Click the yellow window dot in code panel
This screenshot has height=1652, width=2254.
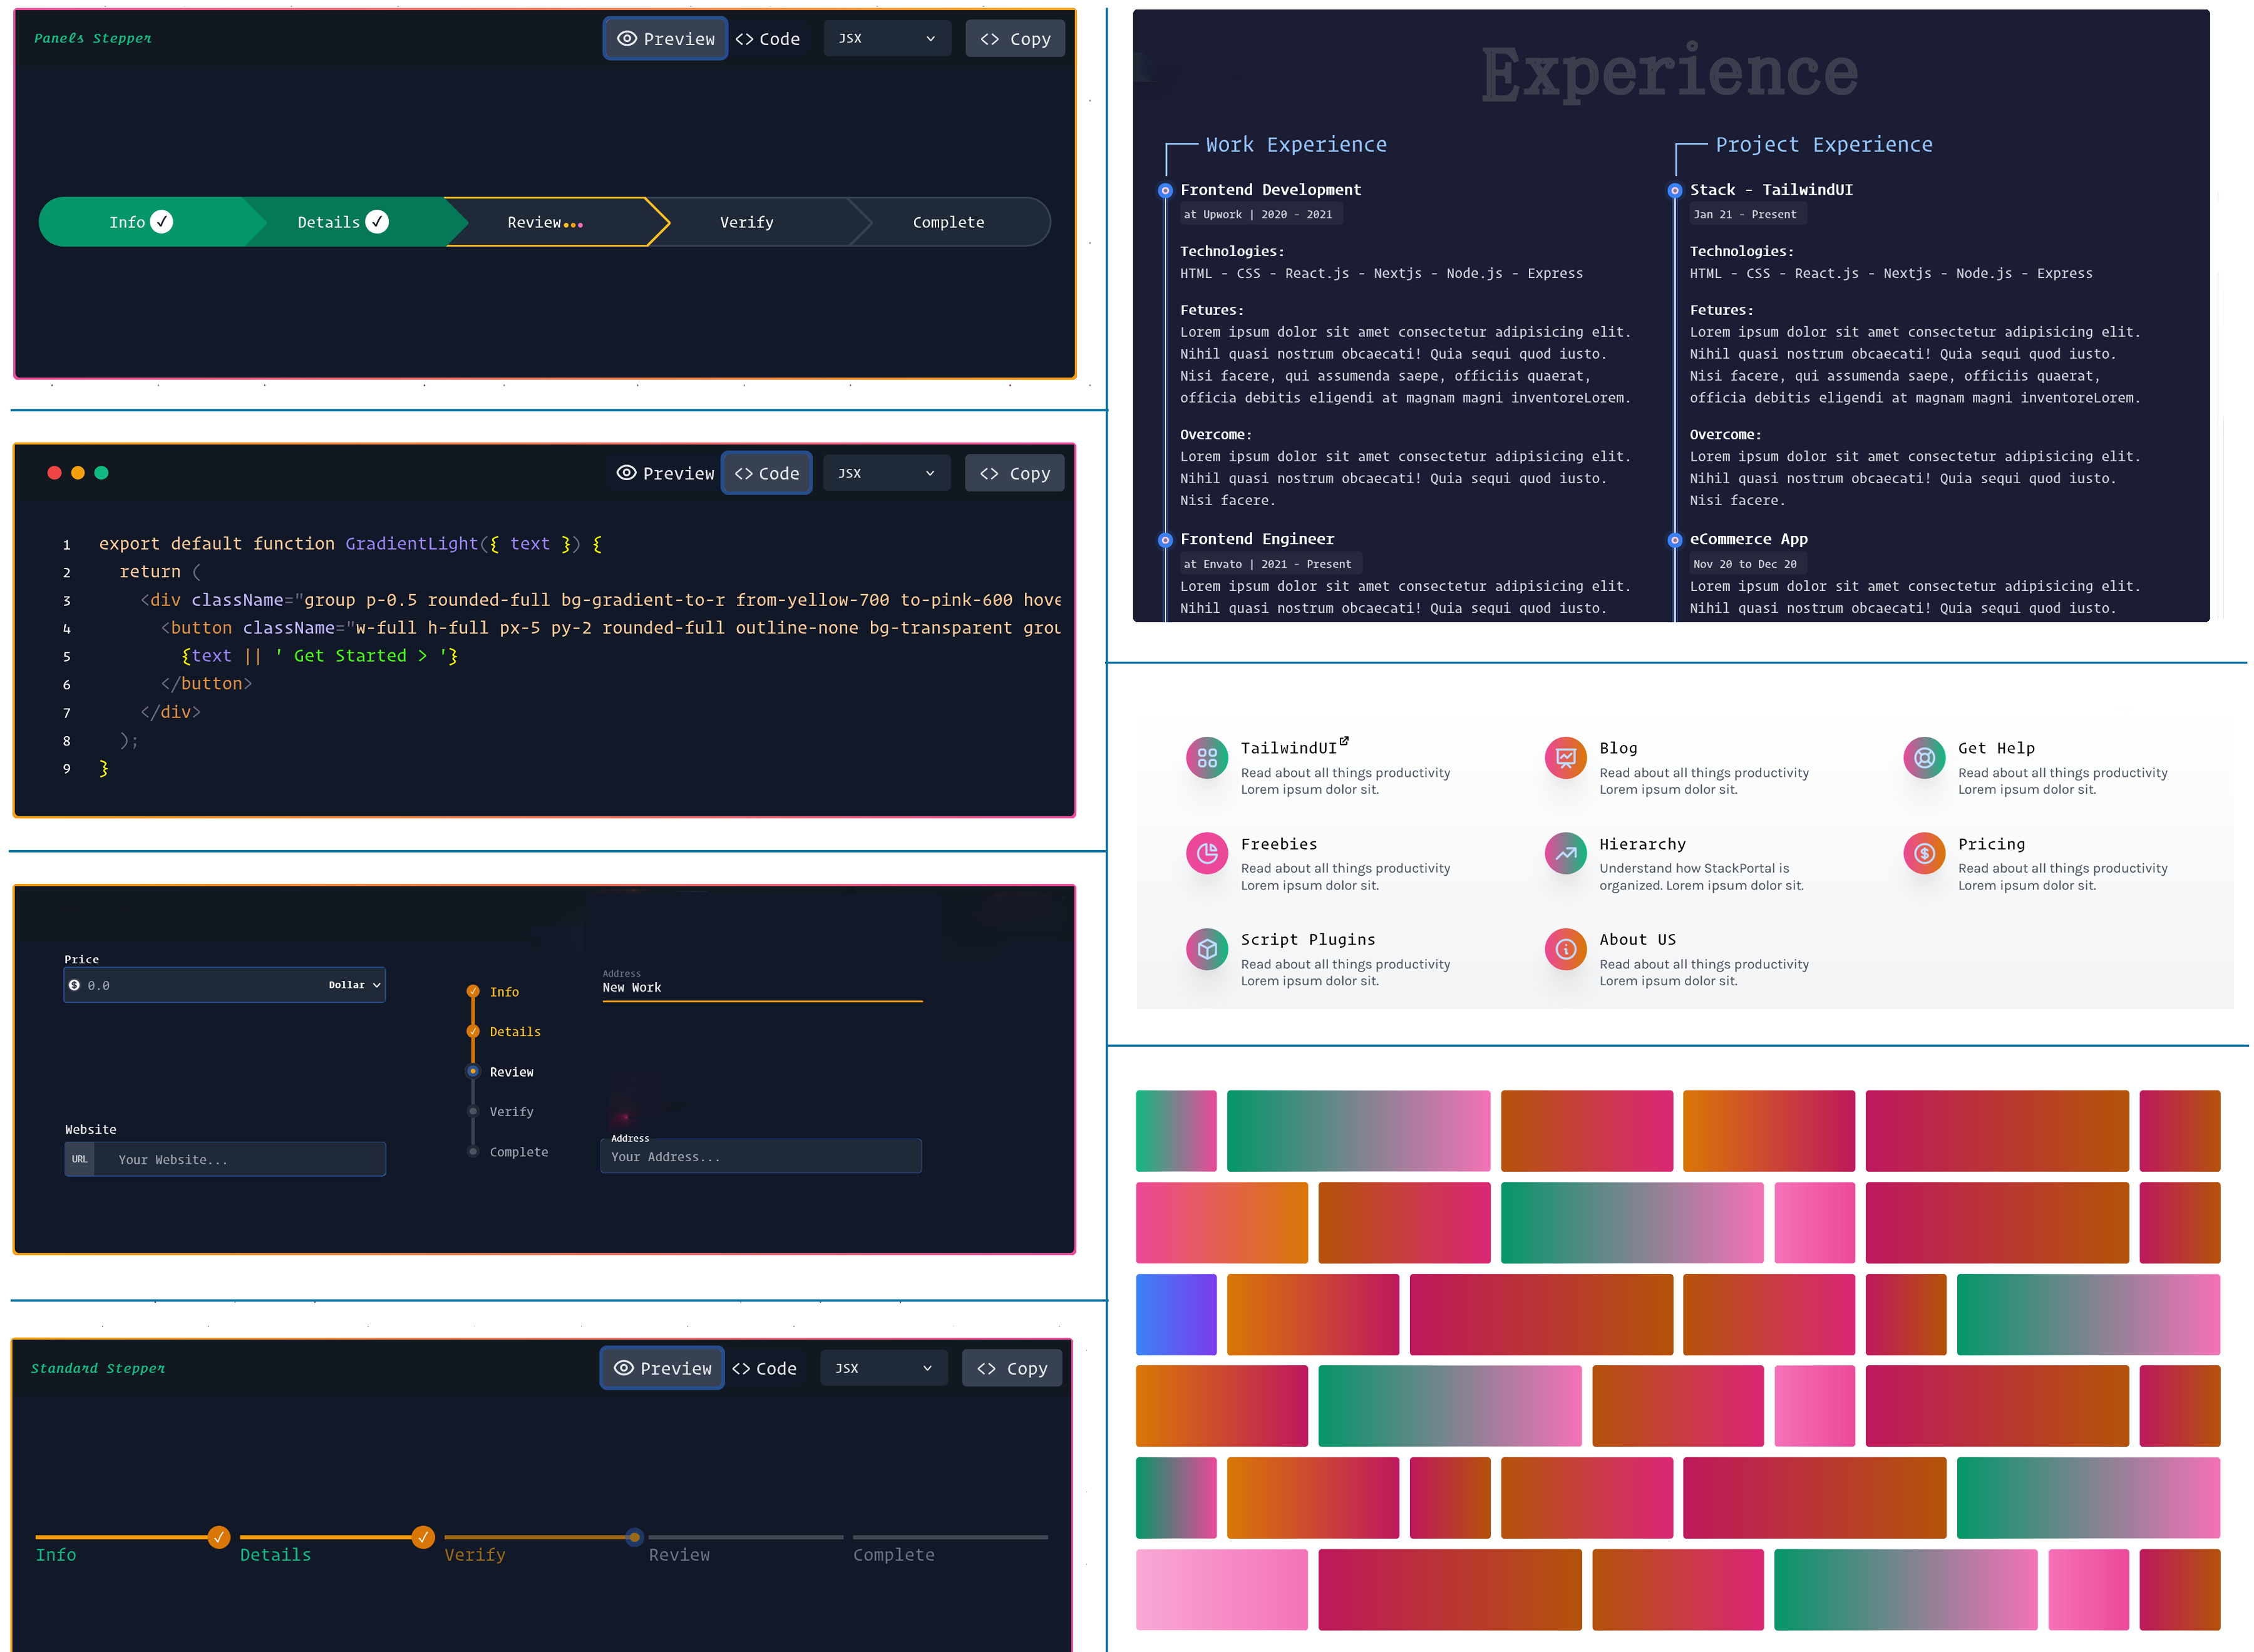coord(78,473)
